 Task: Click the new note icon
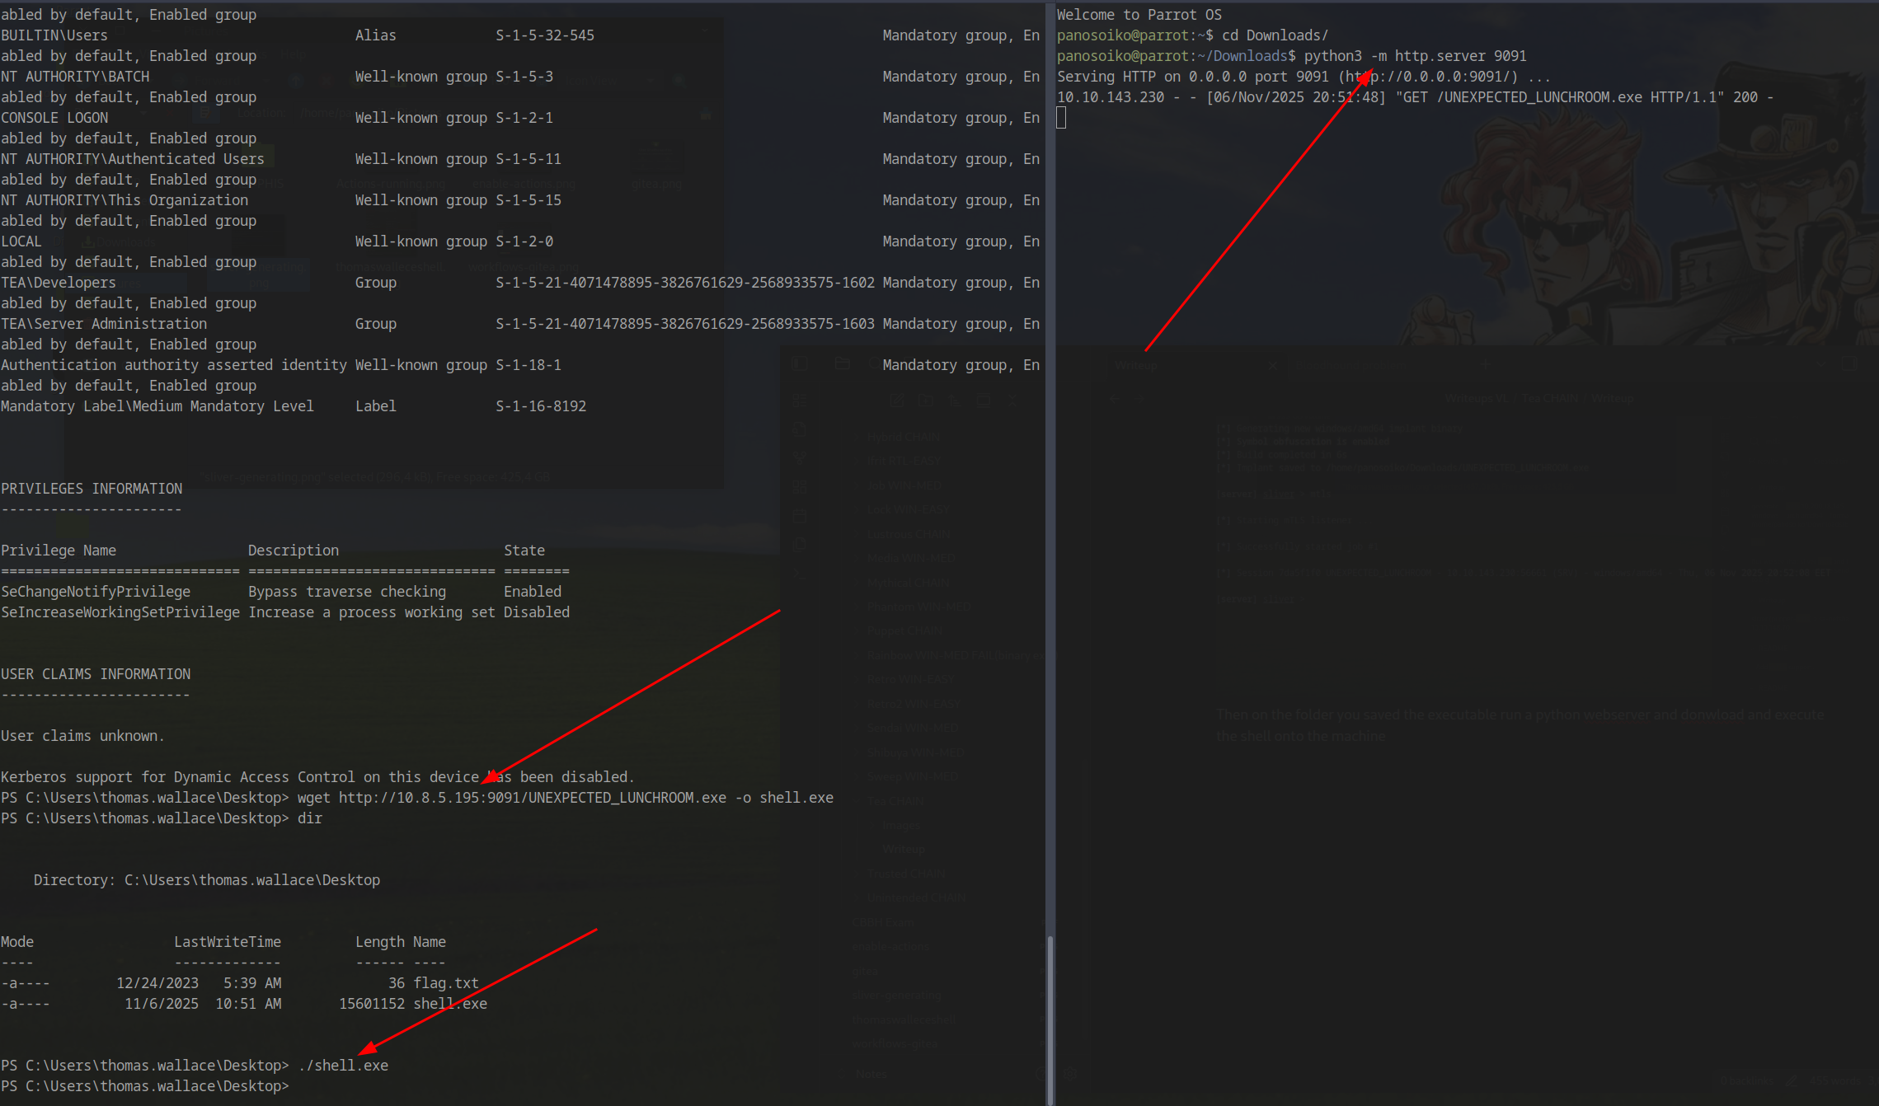(896, 401)
